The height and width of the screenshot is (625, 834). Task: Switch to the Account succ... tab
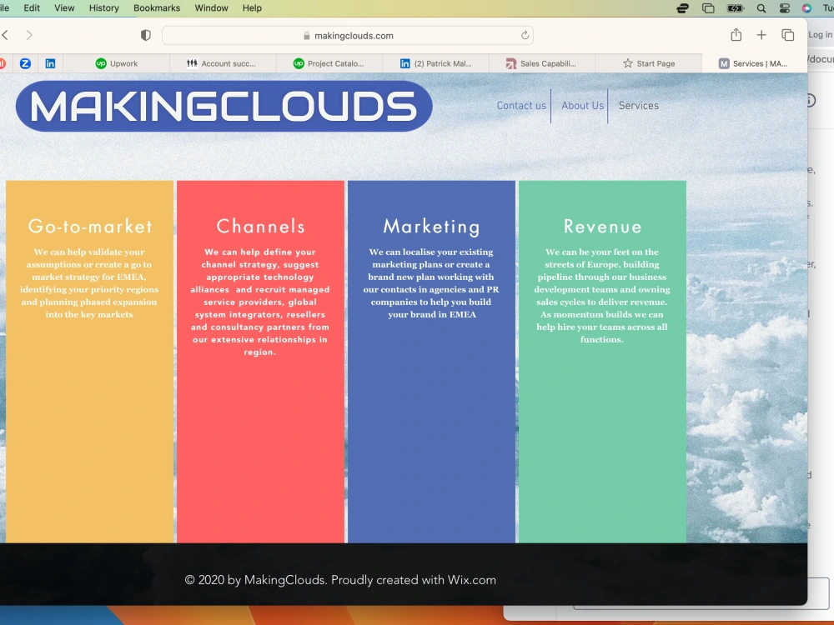point(223,63)
